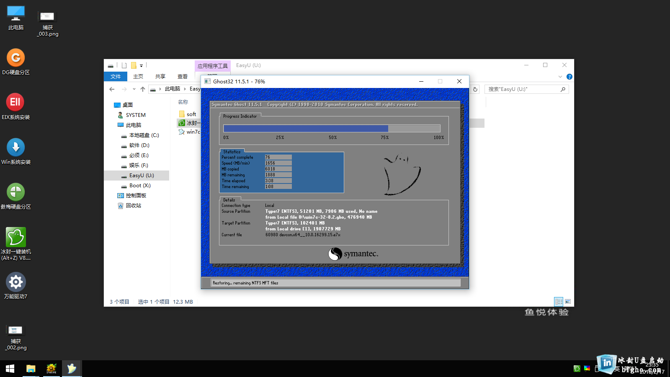The image size is (670, 377).
Task: Click the Speed value 1656
Action: tap(278, 163)
